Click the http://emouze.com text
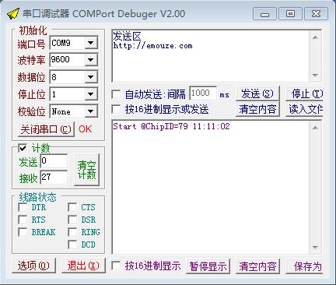Image resolution: width=336 pixels, height=285 pixels. tap(153, 46)
